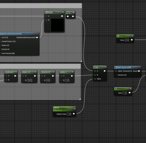This screenshot has width=146, height=143.
Task: Click the Add(,10) node's output pin
Action: pyautogui.click(x=35, y=76)
